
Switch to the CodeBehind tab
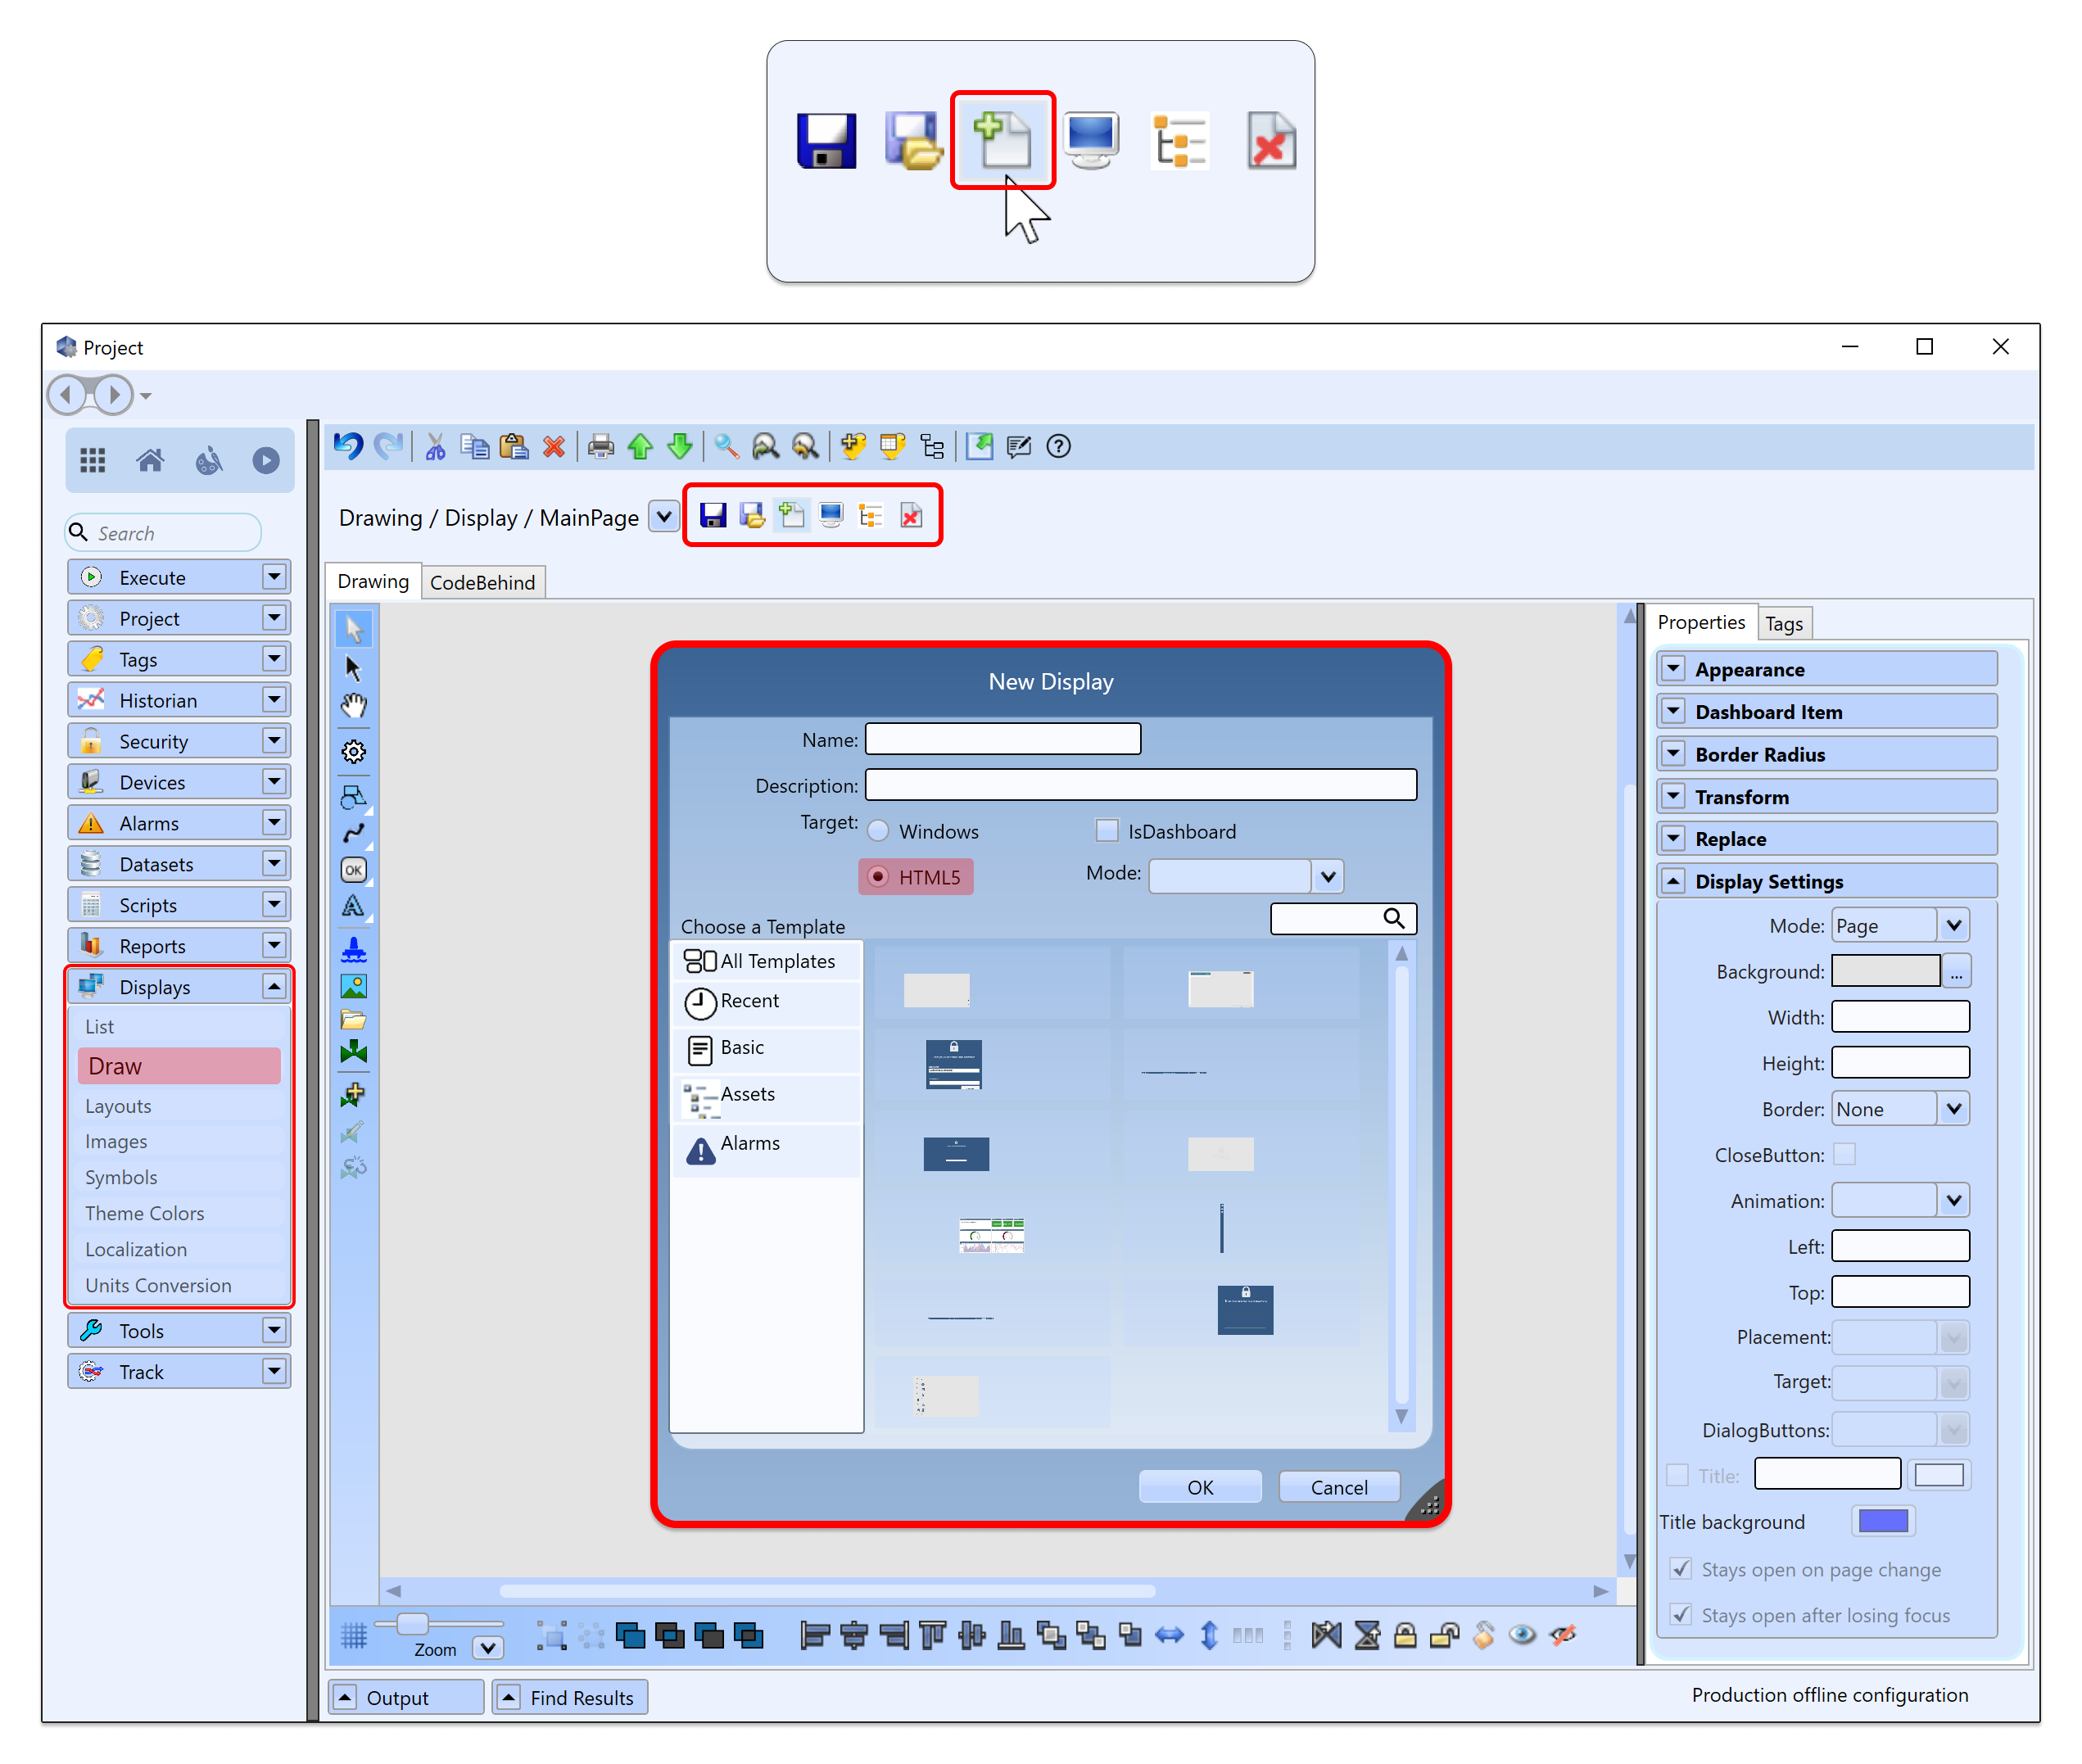[483, 582]
